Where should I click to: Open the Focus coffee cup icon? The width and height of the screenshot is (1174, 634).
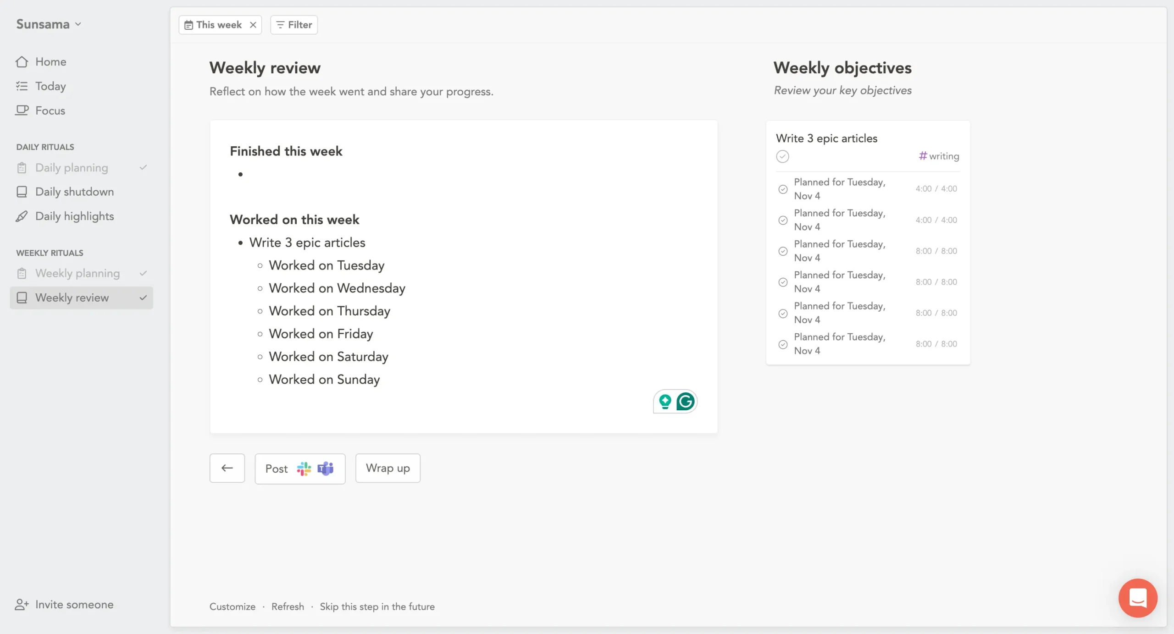(22, 110)
